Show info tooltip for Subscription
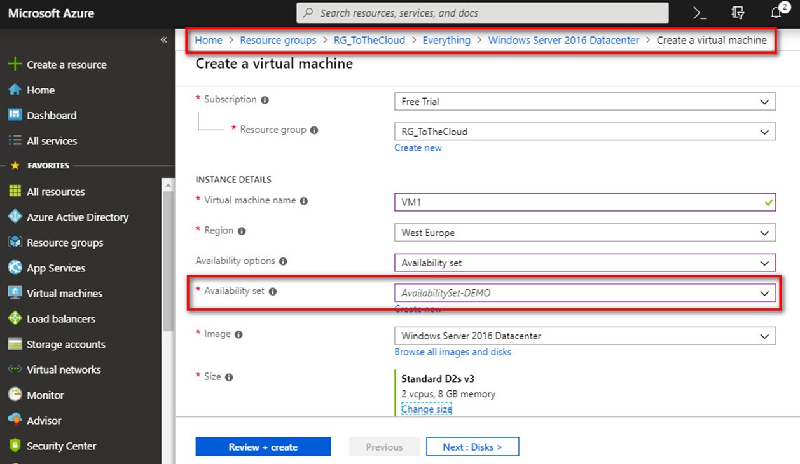The width and height of the screenshot is (800, 464). coord(265,100)
